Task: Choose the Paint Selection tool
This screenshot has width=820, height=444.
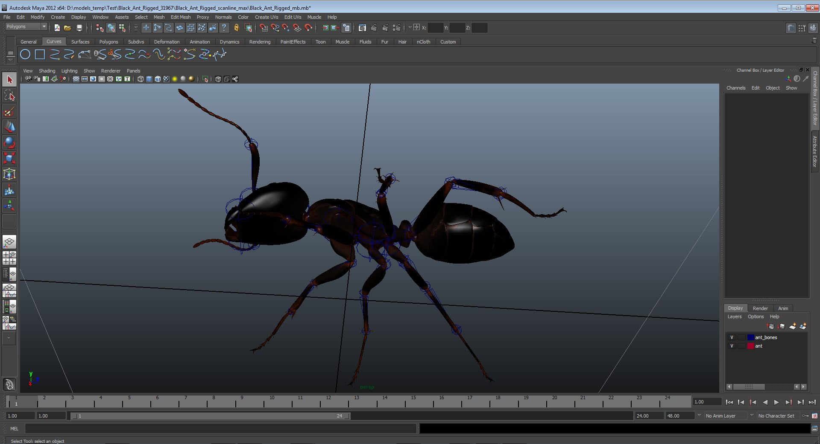Action: [9, 111]
